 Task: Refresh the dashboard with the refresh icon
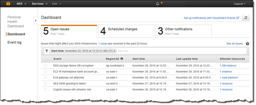pyautogui.click(x=246, y=18)
